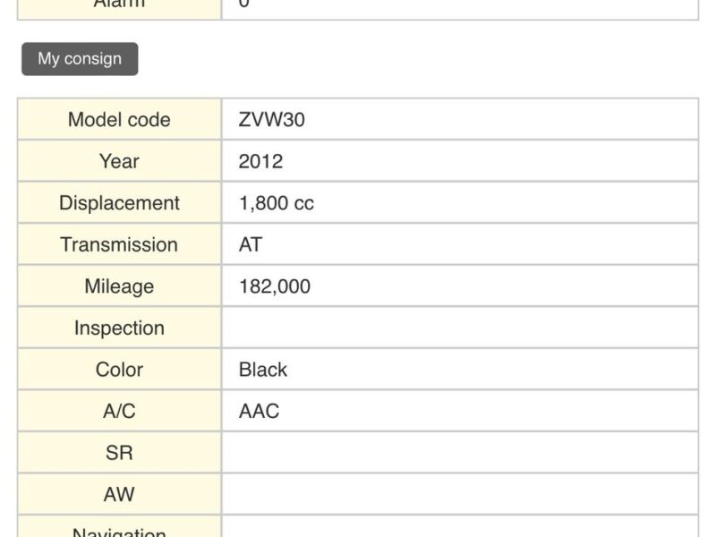Select the 2012 year value
Image resolution: width=716 pixels, height=537 pixels.
click(260, 161)
